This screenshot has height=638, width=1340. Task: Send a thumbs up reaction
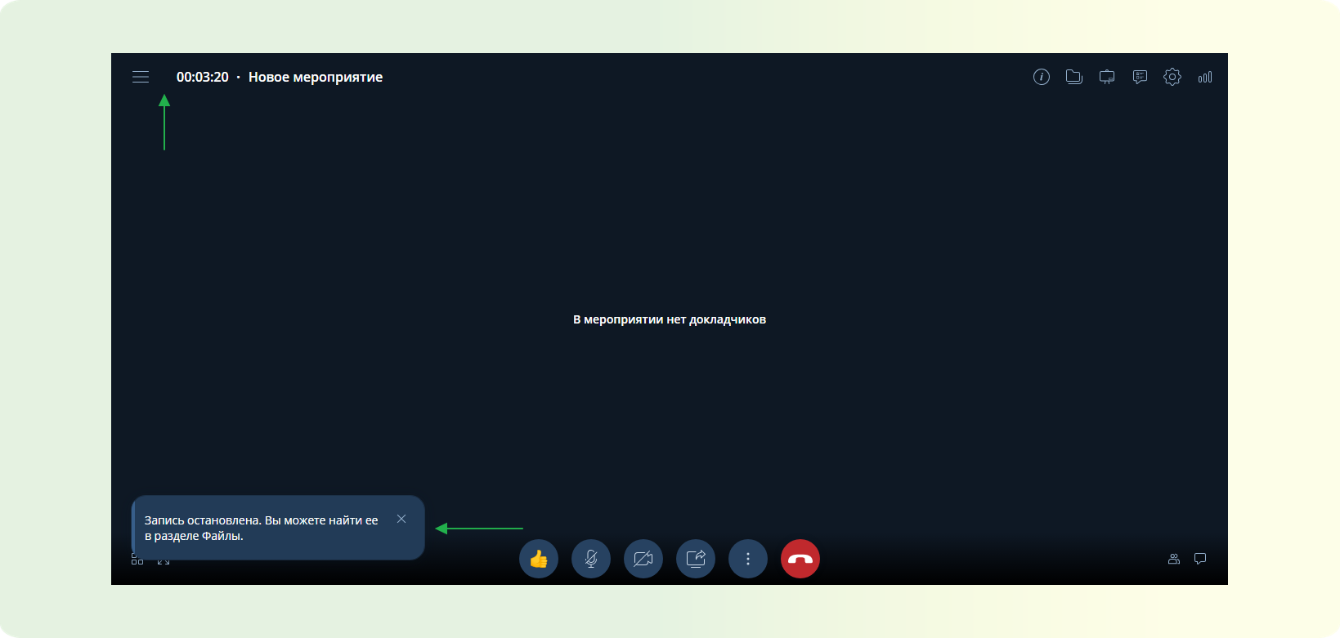pyautogui.click(x=539, y=559)
